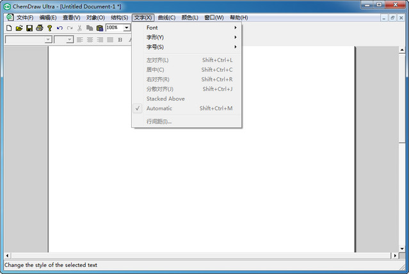The image size is (409, 274).
Task: Click the ChemDraw icon in title bar
Action: click(x=7, y=6)
